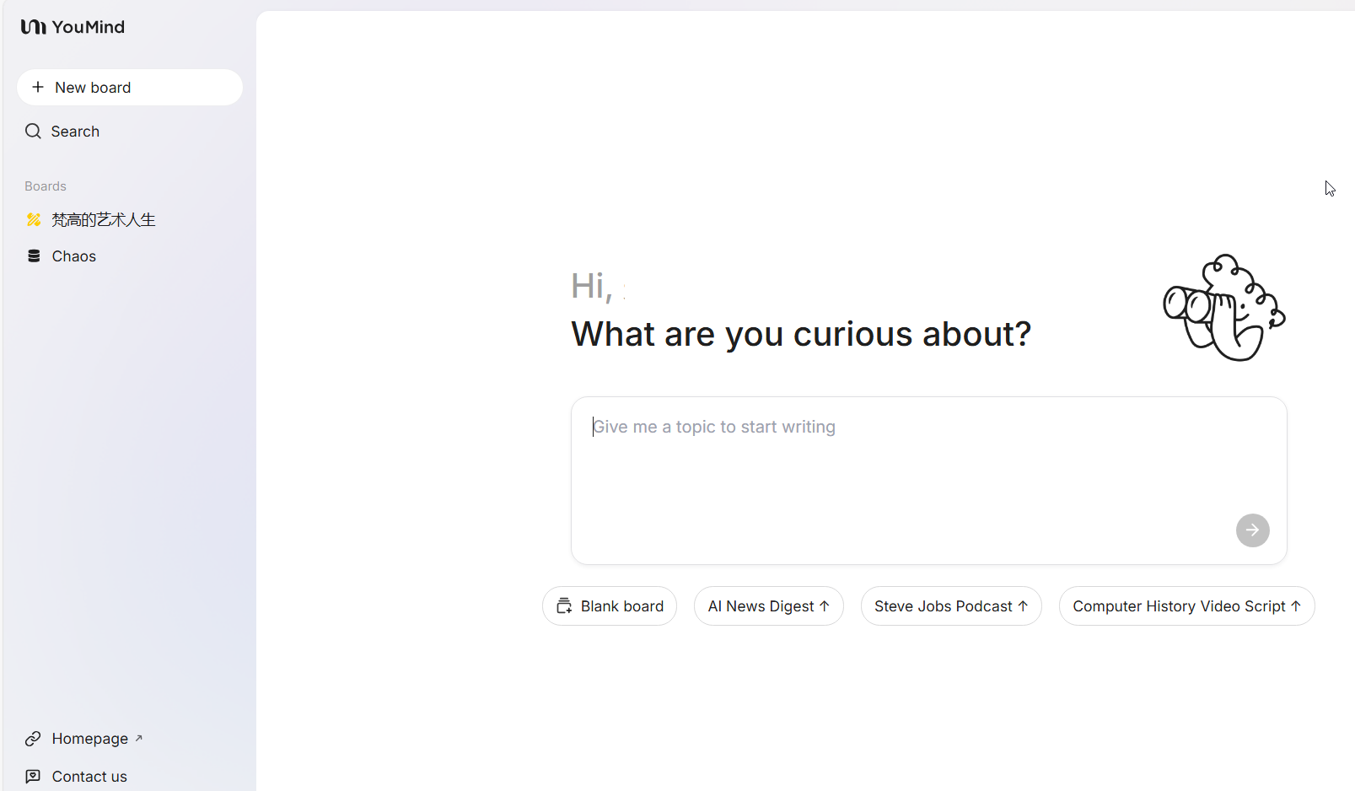Image resolution: width=1355 pixels, height=791 pixels.
Task: Click the chat icon beside Contact us
Action: (x=33, y=776)
